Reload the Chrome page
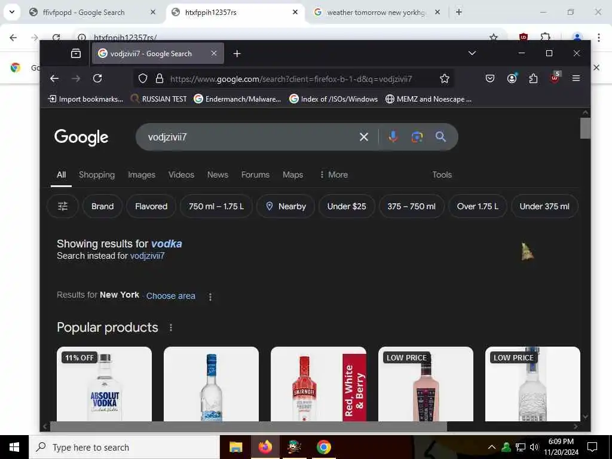This screenshot has height=459, width=612. tap(56, 38)
